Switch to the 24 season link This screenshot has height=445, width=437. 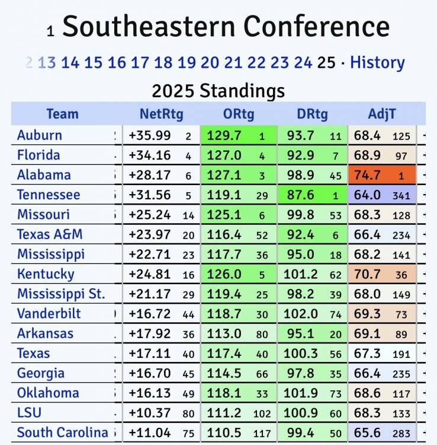pyautogui.click(x=303, y=63)
